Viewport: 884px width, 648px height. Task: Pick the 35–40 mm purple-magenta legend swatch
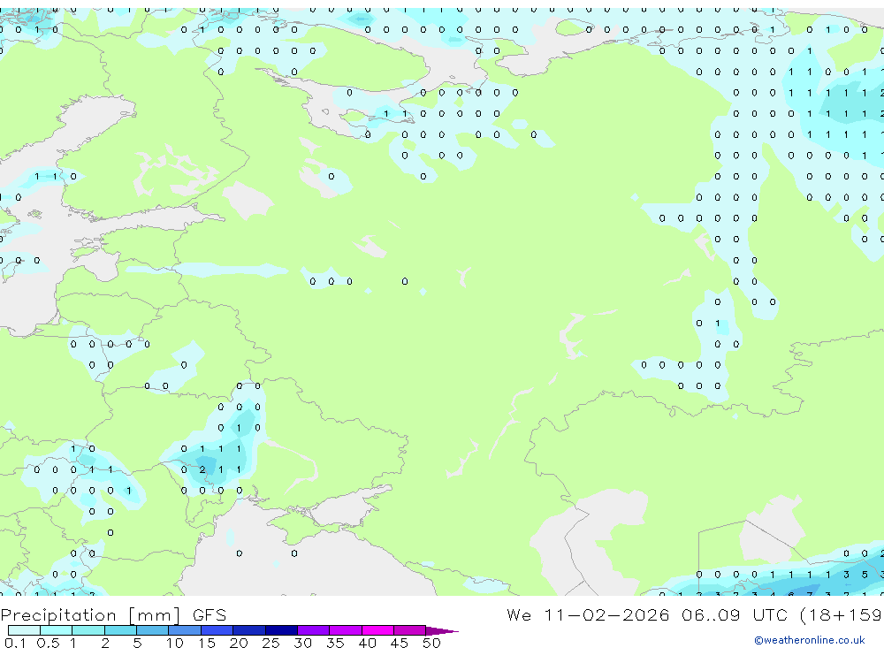tap(345, 630)
